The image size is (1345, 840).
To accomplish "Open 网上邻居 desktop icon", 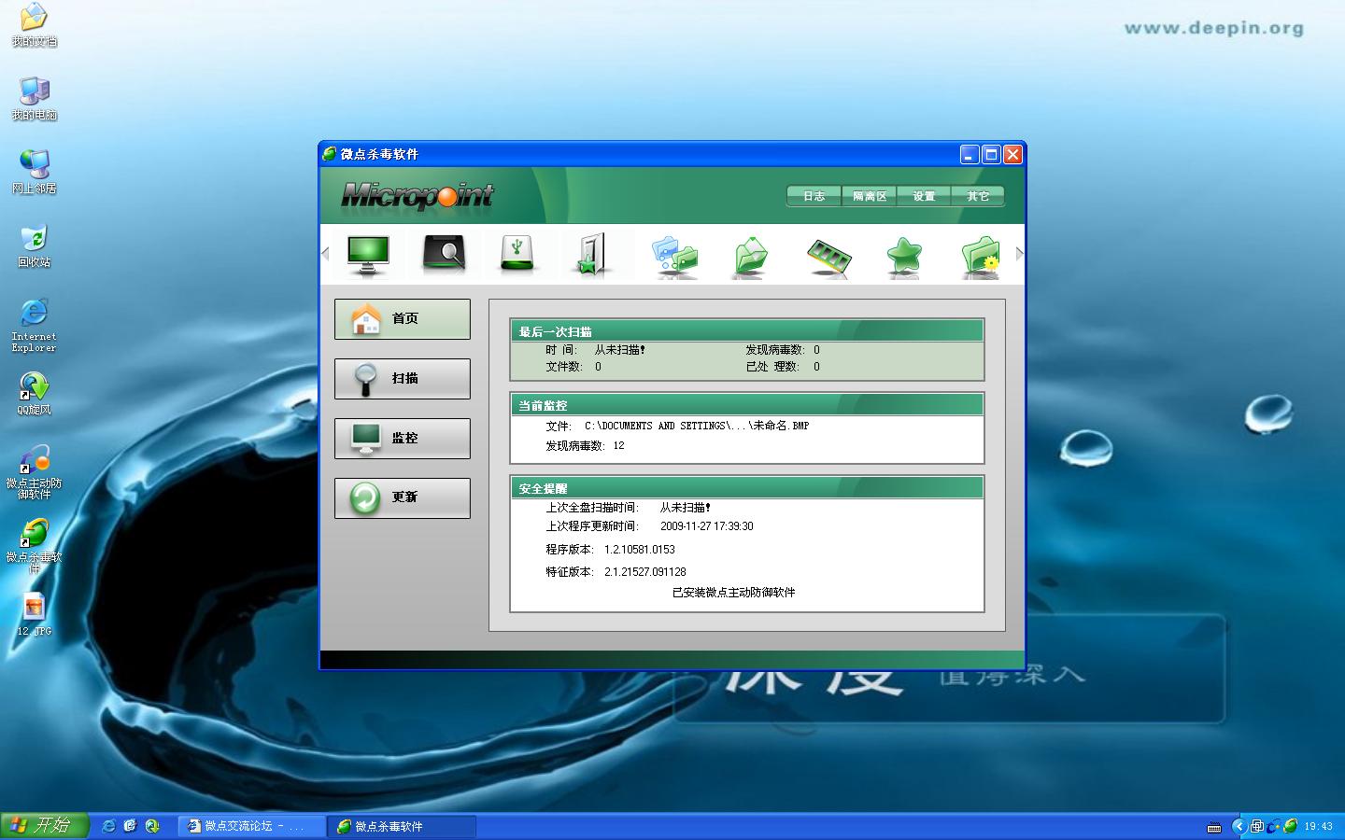I will [x=34, y=172].
